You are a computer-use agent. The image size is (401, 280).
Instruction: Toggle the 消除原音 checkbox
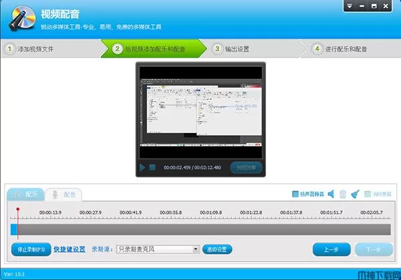(369, 194)
